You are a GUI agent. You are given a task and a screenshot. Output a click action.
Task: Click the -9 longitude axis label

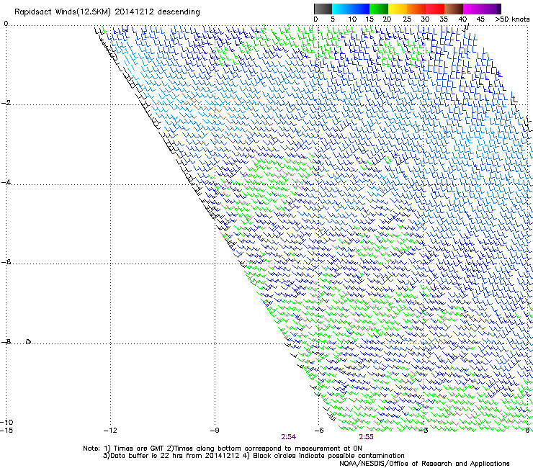(x=215, y=431)
